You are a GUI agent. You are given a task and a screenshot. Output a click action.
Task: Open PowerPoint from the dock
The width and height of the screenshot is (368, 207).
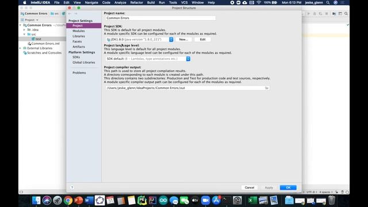(x=79, y=201)
